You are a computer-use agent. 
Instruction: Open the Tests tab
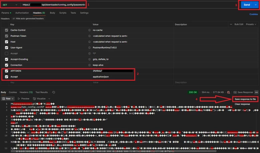(x=73, y=13)
